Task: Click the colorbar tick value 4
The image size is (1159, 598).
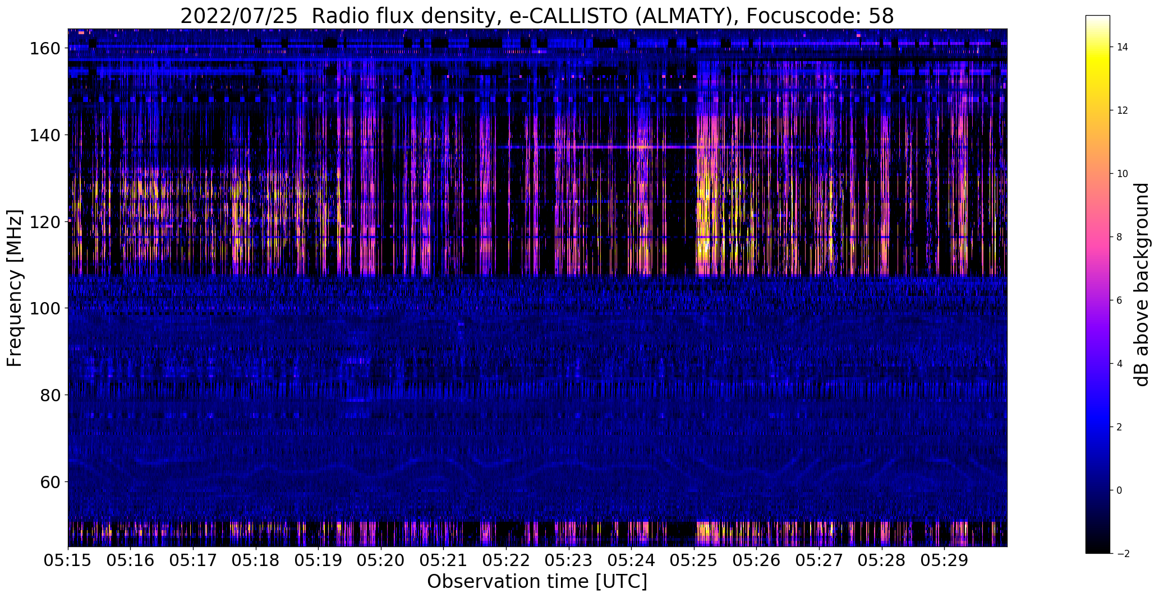Action: click(x=1120, y=364)
